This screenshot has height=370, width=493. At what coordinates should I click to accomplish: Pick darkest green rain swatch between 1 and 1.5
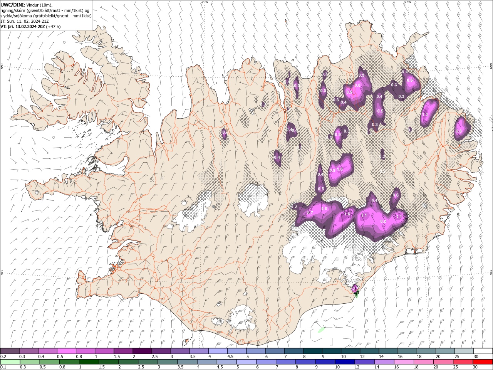[89, 362]
